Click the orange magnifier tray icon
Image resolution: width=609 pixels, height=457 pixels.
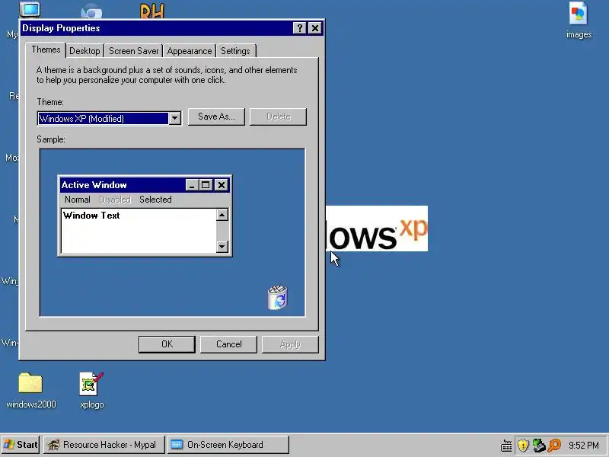pos(555,446)
